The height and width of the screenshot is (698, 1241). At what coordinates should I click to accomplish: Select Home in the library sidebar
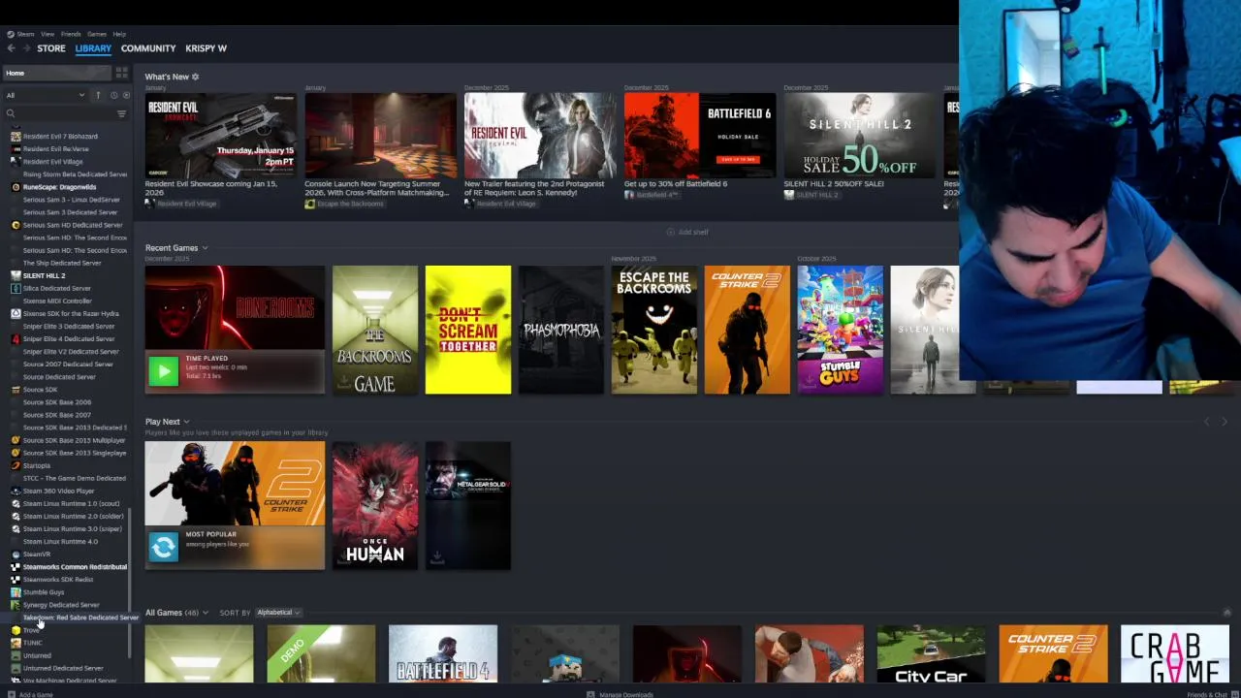pos(57,73)
